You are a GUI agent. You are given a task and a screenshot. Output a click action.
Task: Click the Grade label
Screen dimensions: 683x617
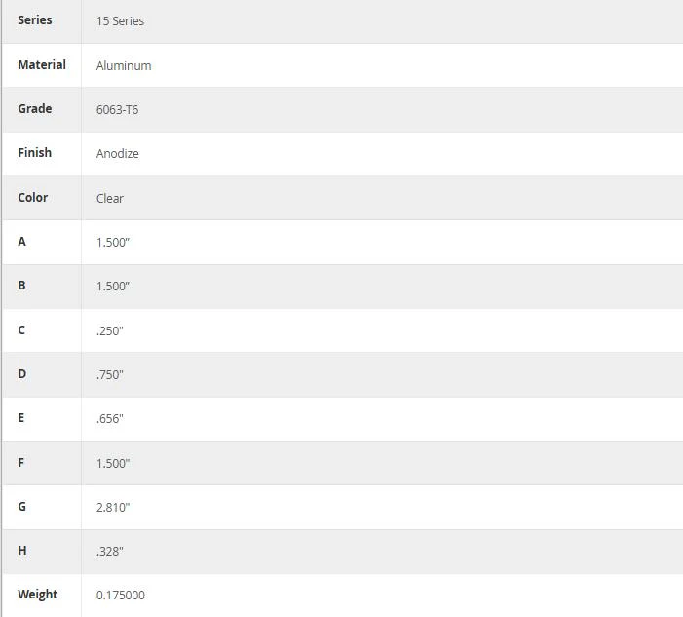click(x=35, y=108)
